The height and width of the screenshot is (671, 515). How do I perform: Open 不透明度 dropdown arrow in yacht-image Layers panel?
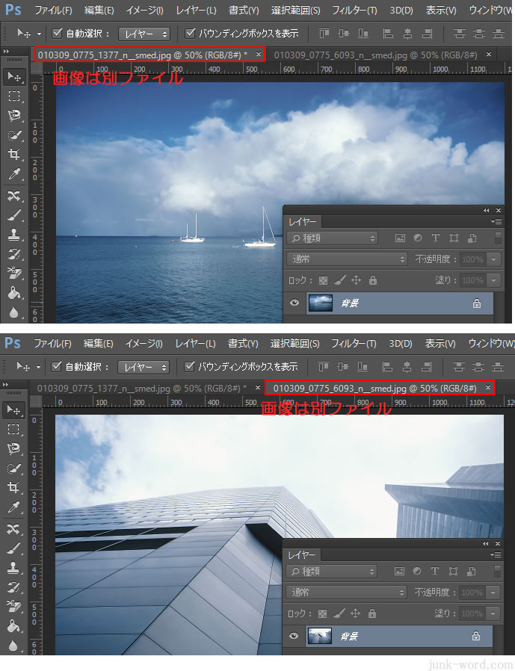pos(494,259)
